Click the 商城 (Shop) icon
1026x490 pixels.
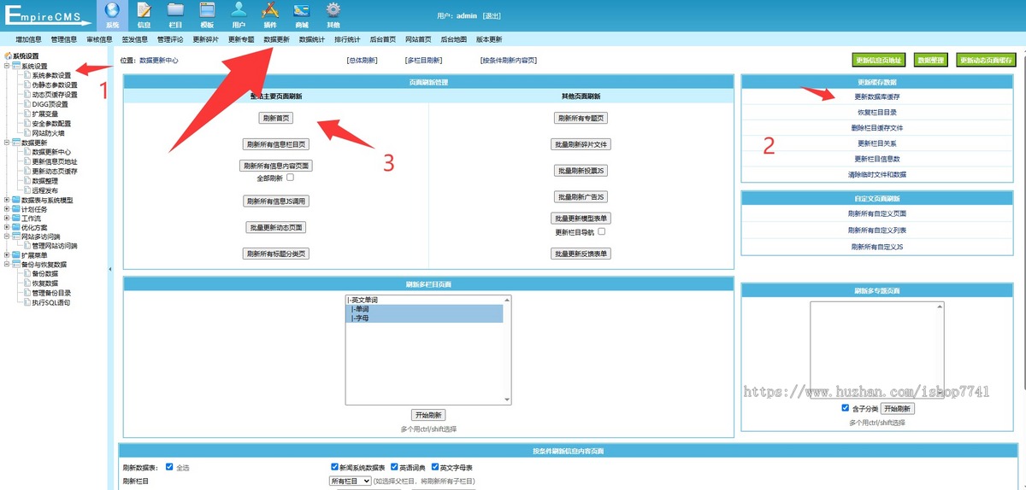coord(301,11)
